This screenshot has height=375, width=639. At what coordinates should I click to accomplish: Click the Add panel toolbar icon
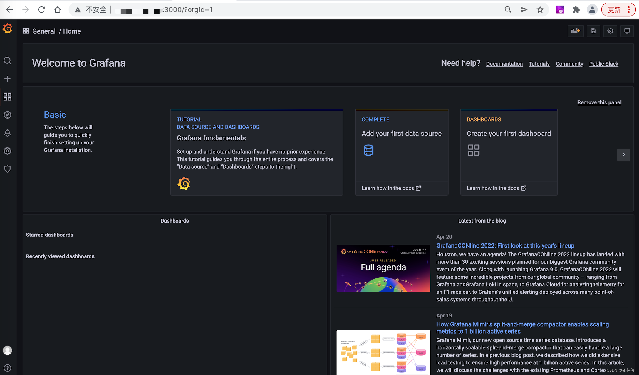pyautogui.click(x=575, y=31)
